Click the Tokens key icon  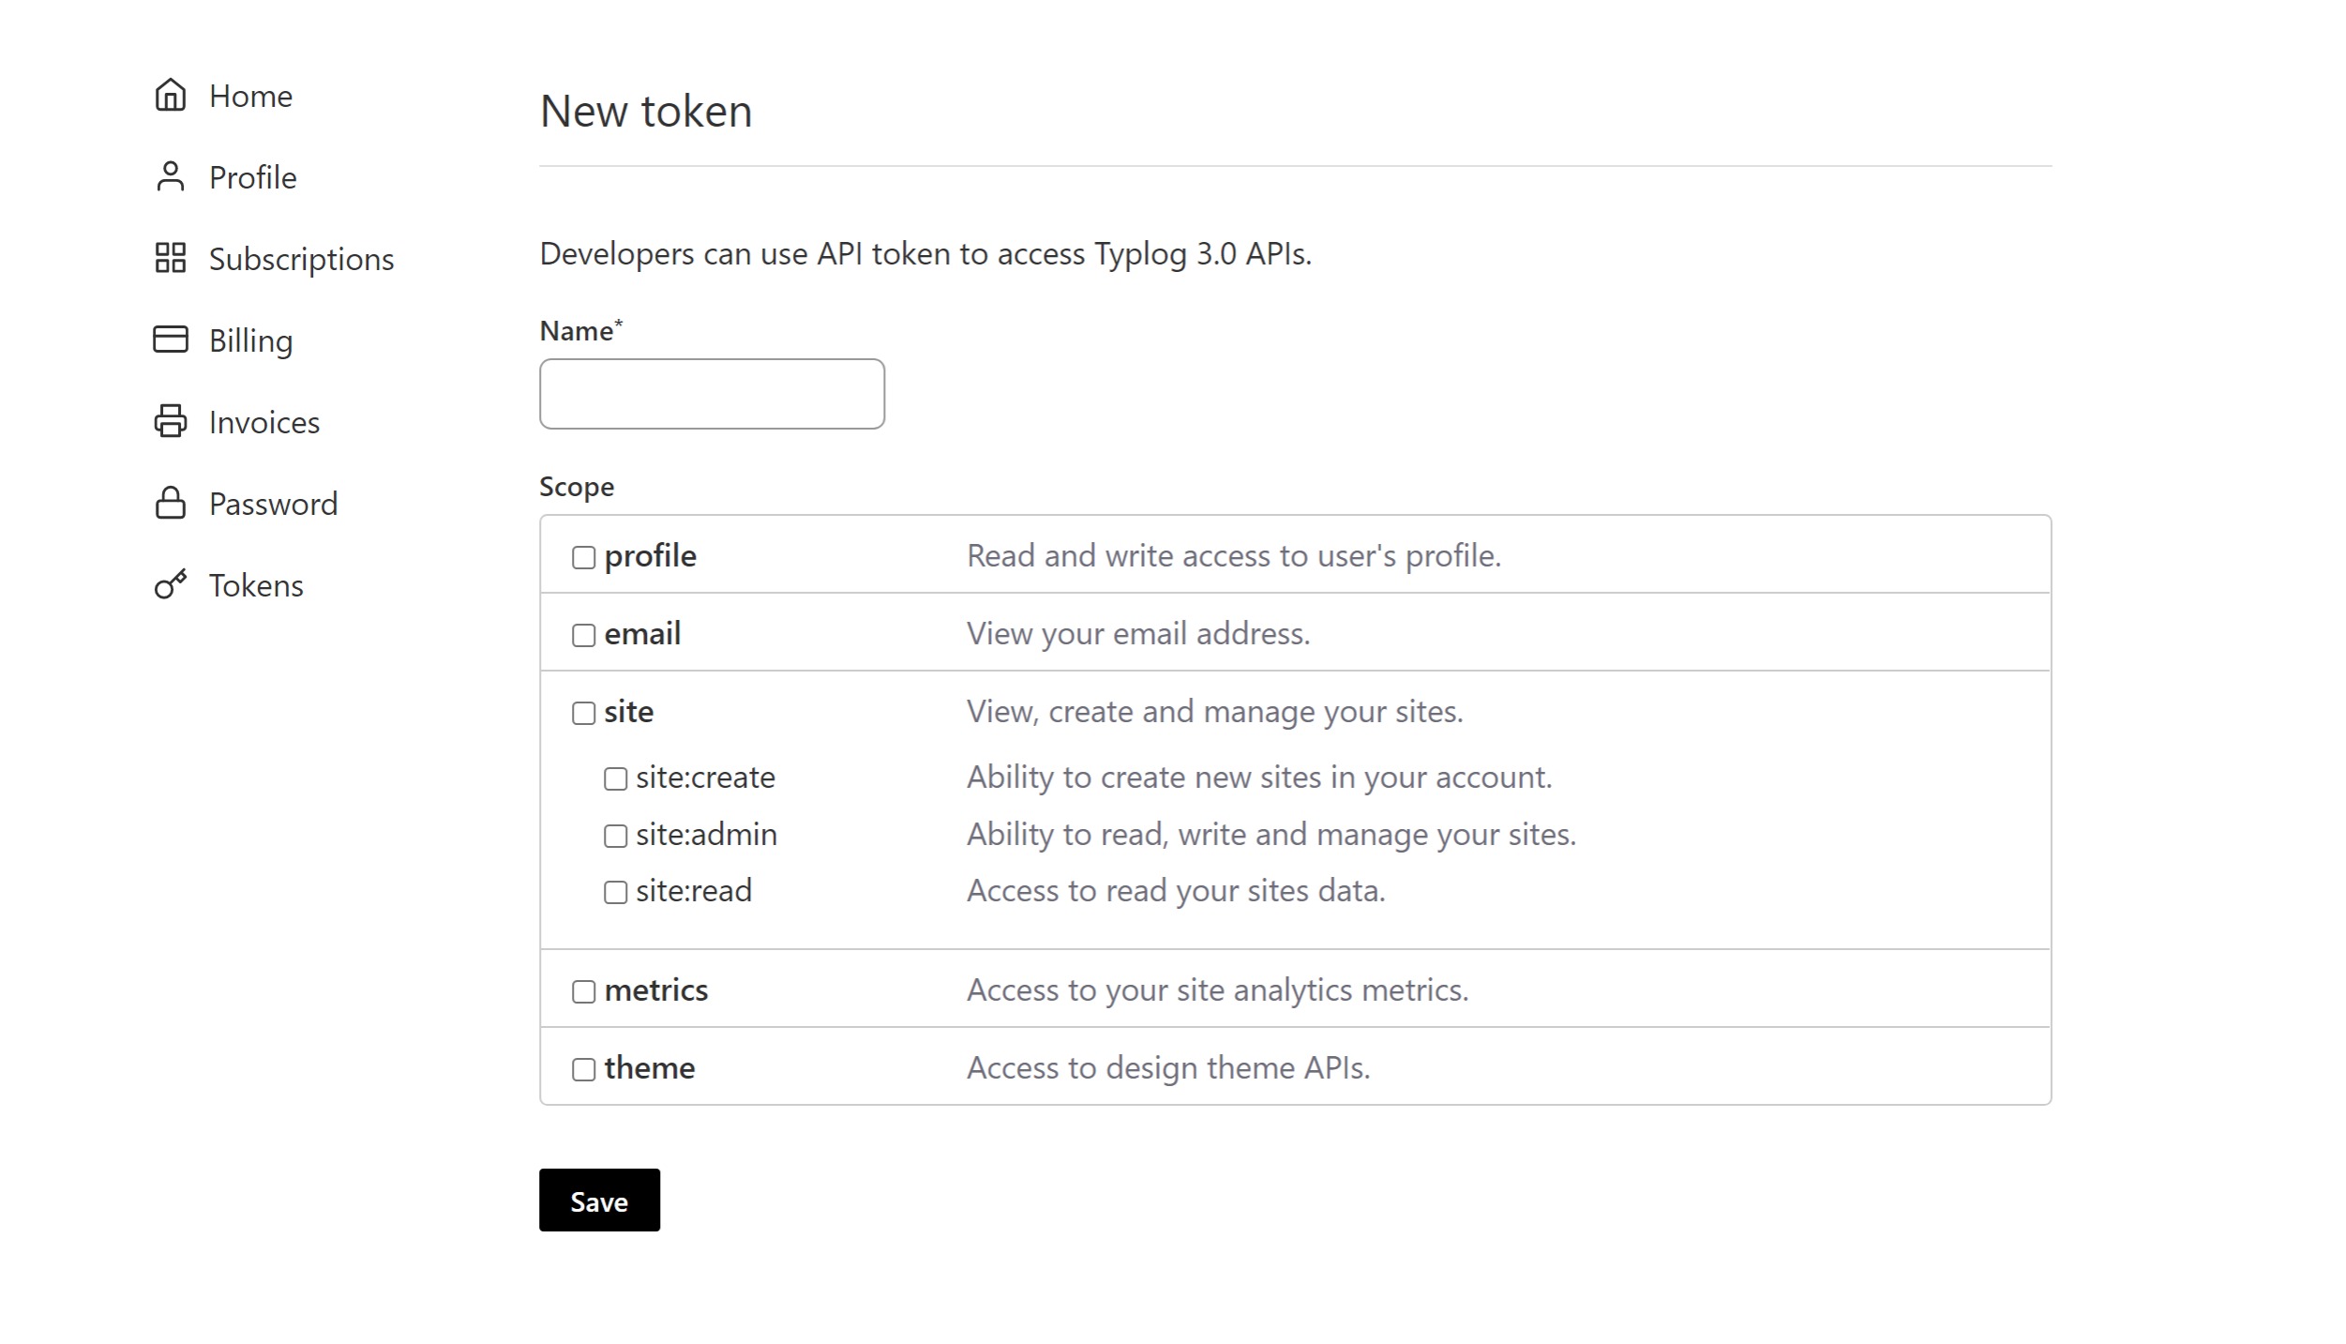point(169,583)
